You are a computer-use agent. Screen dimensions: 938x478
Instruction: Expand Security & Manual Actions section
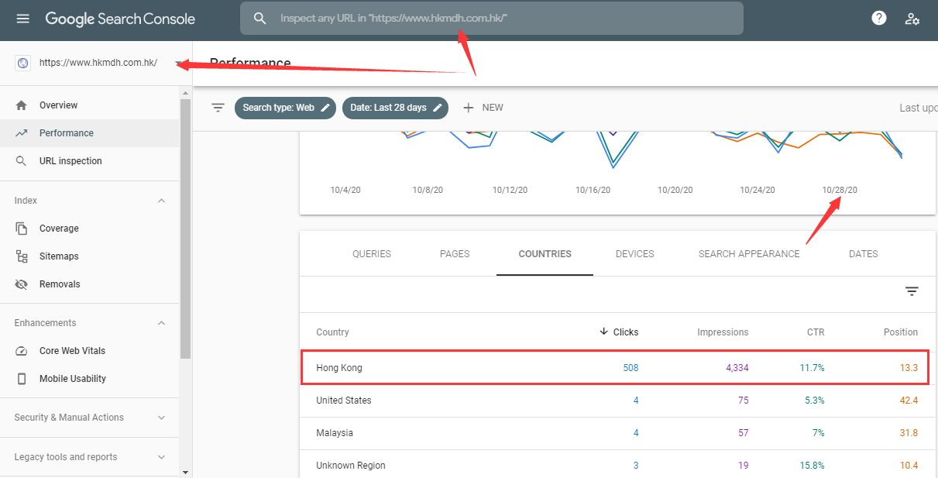point(161,418)
